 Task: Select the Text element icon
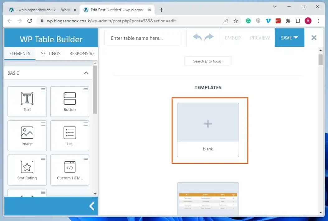(x=27, y=99)
